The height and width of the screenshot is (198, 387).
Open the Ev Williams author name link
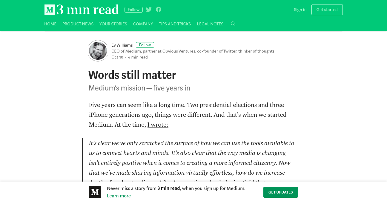[122, 45]
